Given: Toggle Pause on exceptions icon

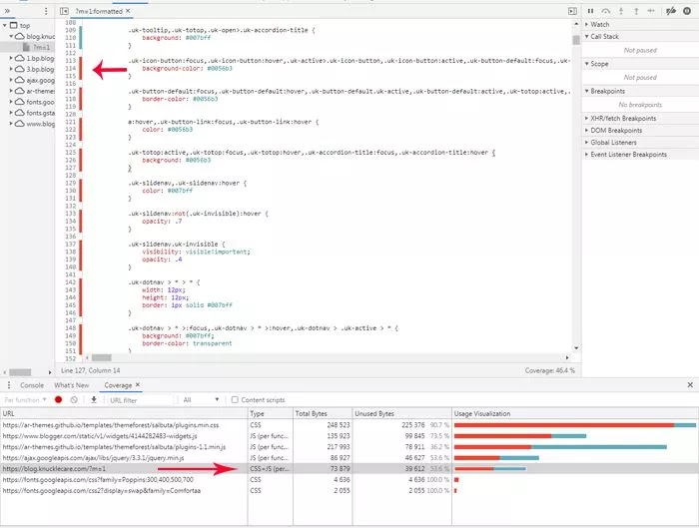Looking at the screenshot, I should point(687,11).
